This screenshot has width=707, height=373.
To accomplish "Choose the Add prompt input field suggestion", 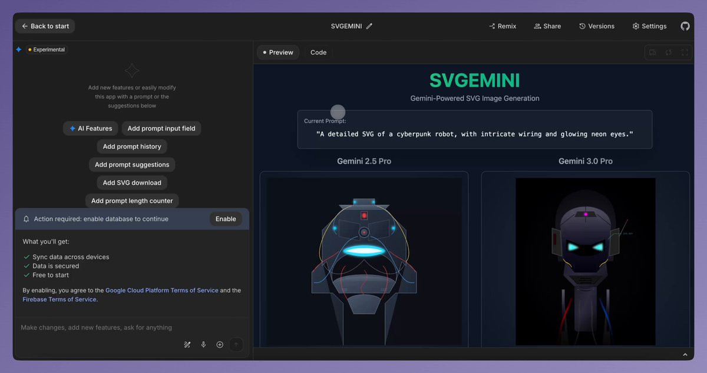I will (161, 128).
